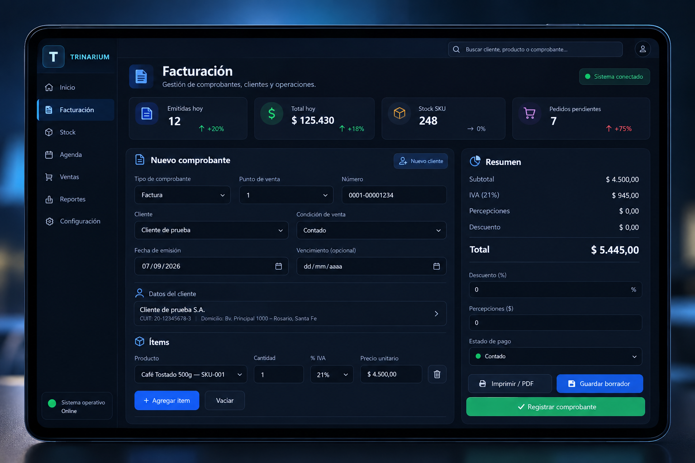Click the Datos del cliente person icon

point(140,293)
